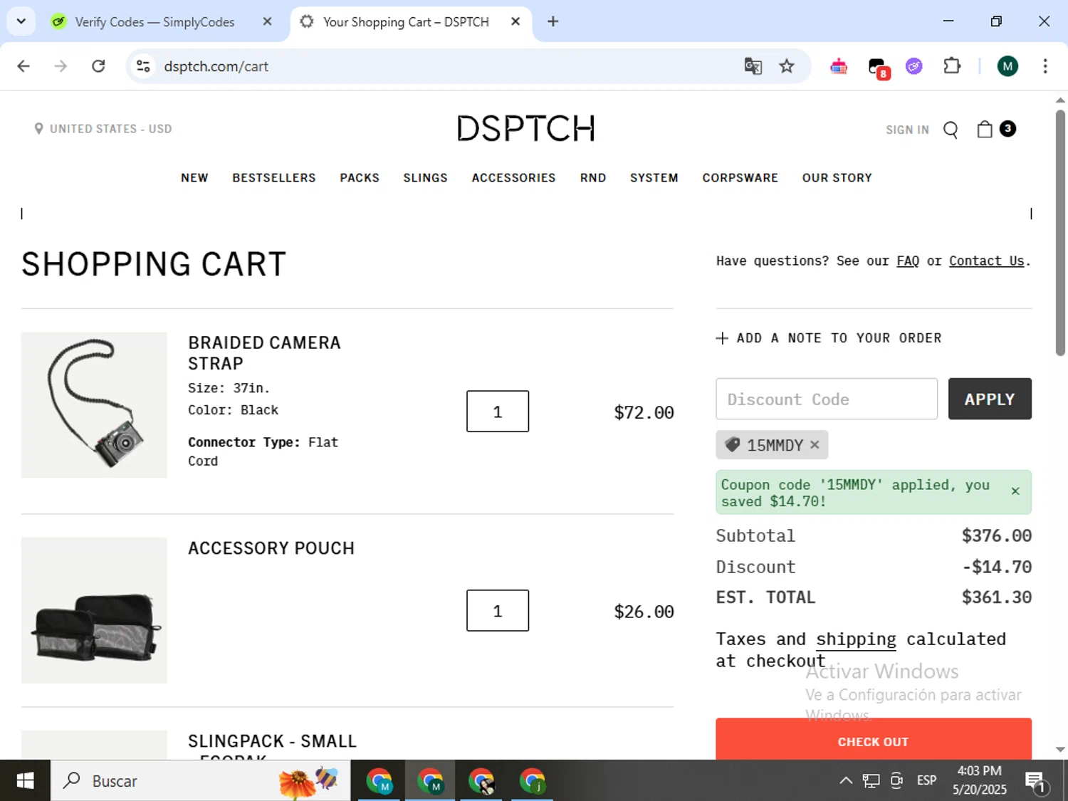
Task: Click the purple round extension icon
Action: 914,66
